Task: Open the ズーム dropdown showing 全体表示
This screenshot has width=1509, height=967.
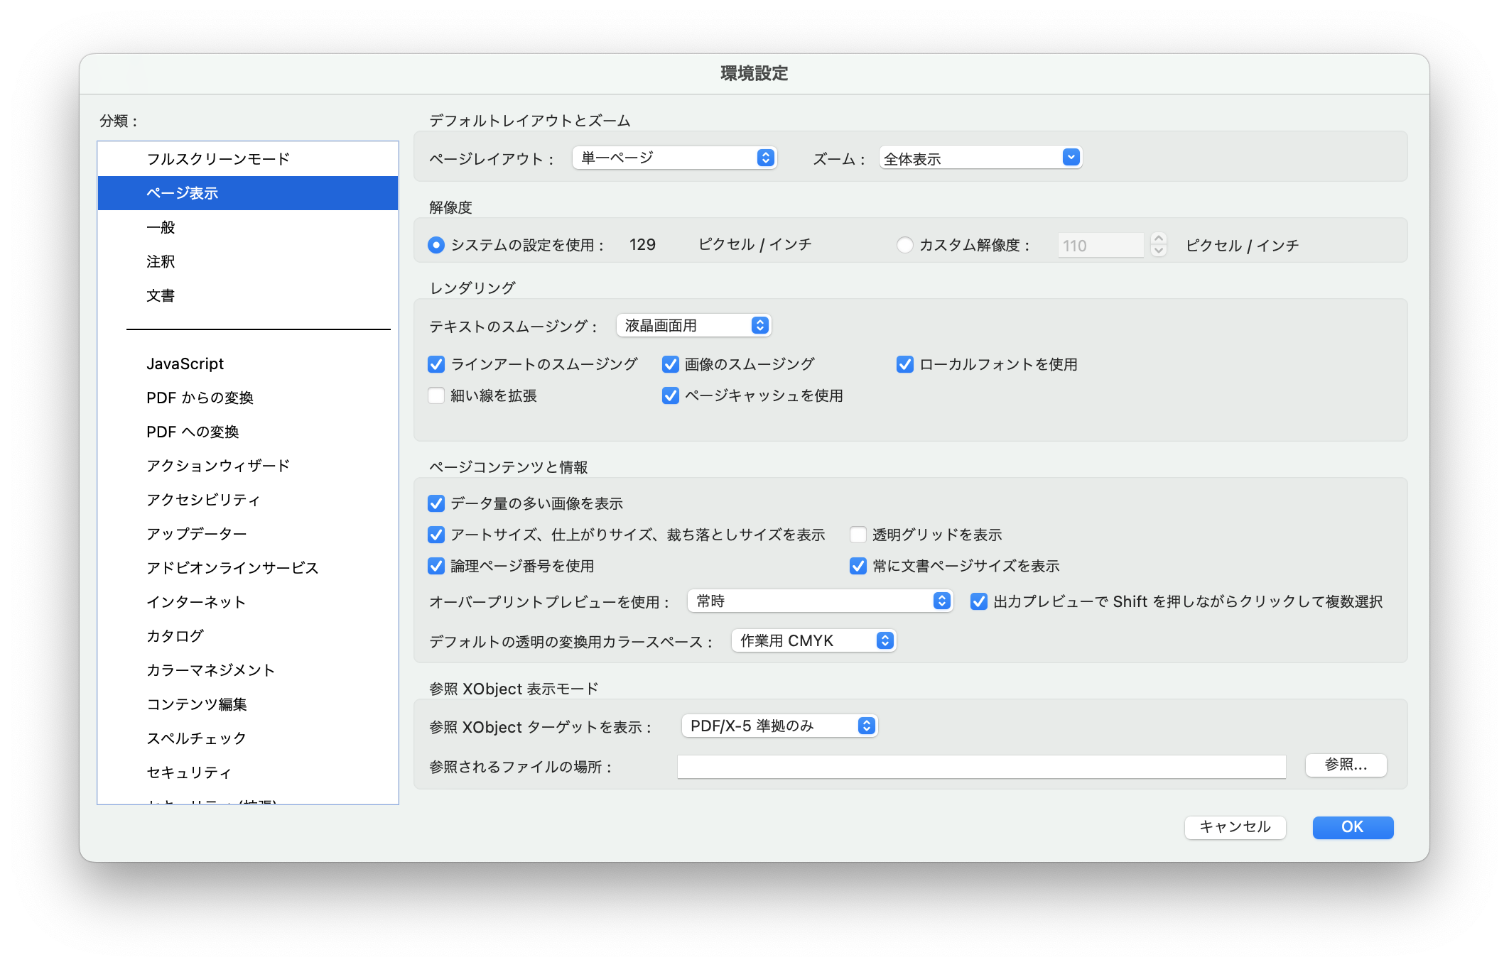Action: (981, 158)
